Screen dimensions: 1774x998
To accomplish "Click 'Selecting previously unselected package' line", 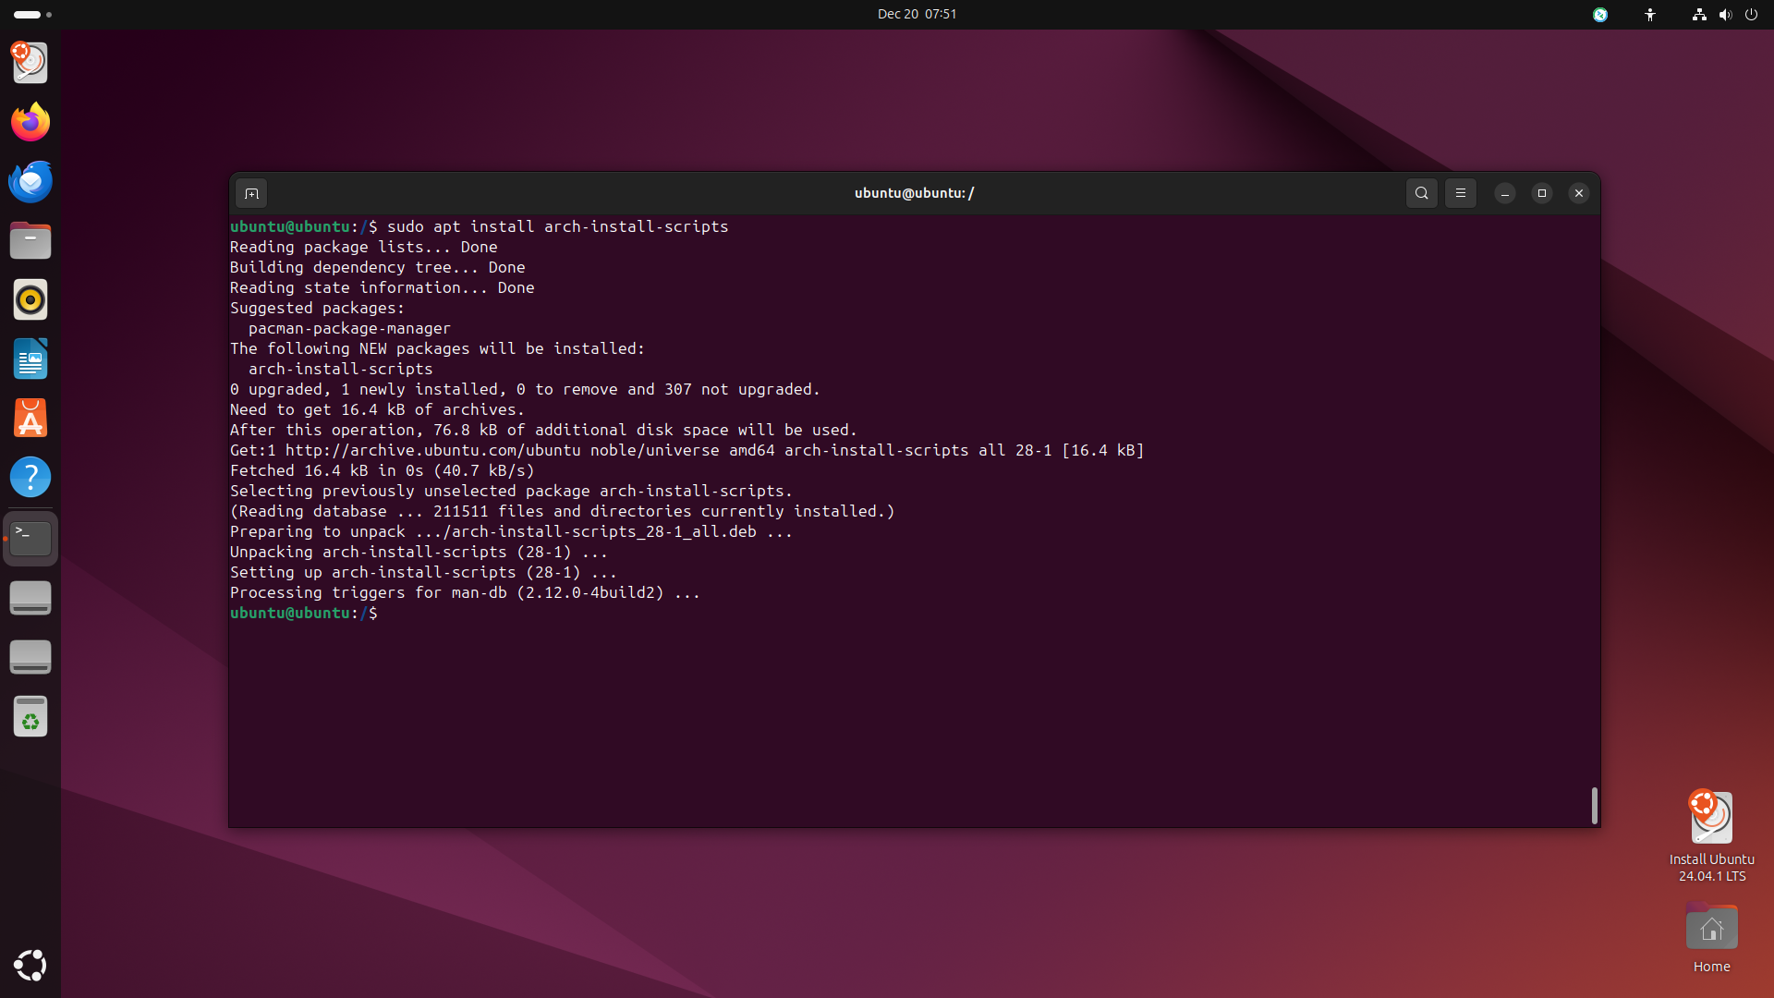I will (x=511, y=491).
